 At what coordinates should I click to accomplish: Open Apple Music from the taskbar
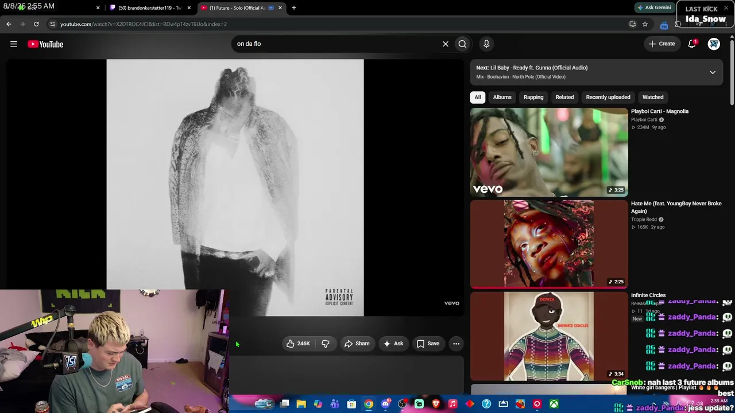point(452,404)
